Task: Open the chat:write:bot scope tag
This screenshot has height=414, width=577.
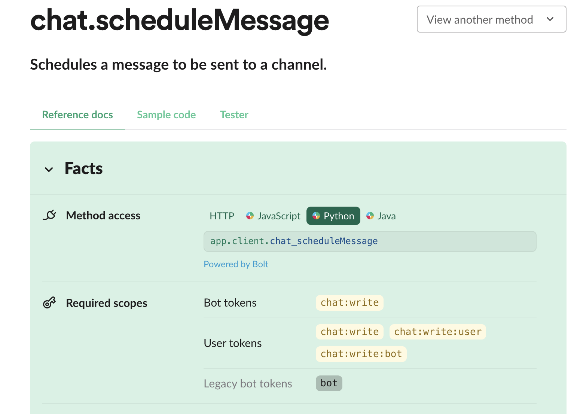Action: [361, 354]
